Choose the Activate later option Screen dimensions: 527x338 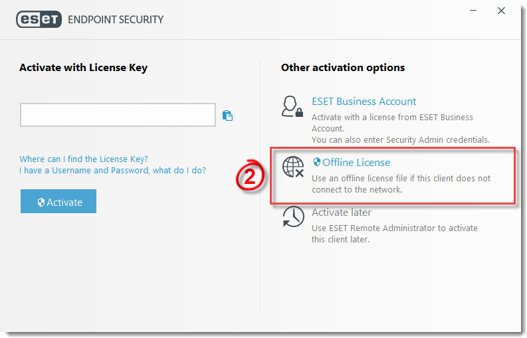point(342,212)
